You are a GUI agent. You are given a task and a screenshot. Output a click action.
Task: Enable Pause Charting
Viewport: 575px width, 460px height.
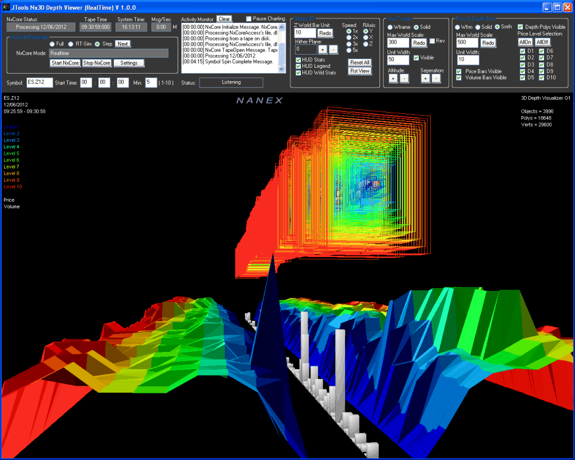point(249,18)
